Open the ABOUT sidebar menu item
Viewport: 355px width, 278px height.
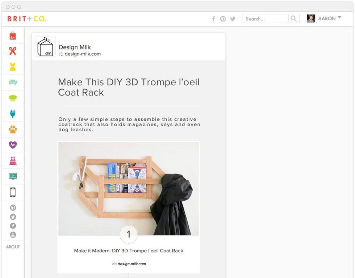tap(13, 247)
